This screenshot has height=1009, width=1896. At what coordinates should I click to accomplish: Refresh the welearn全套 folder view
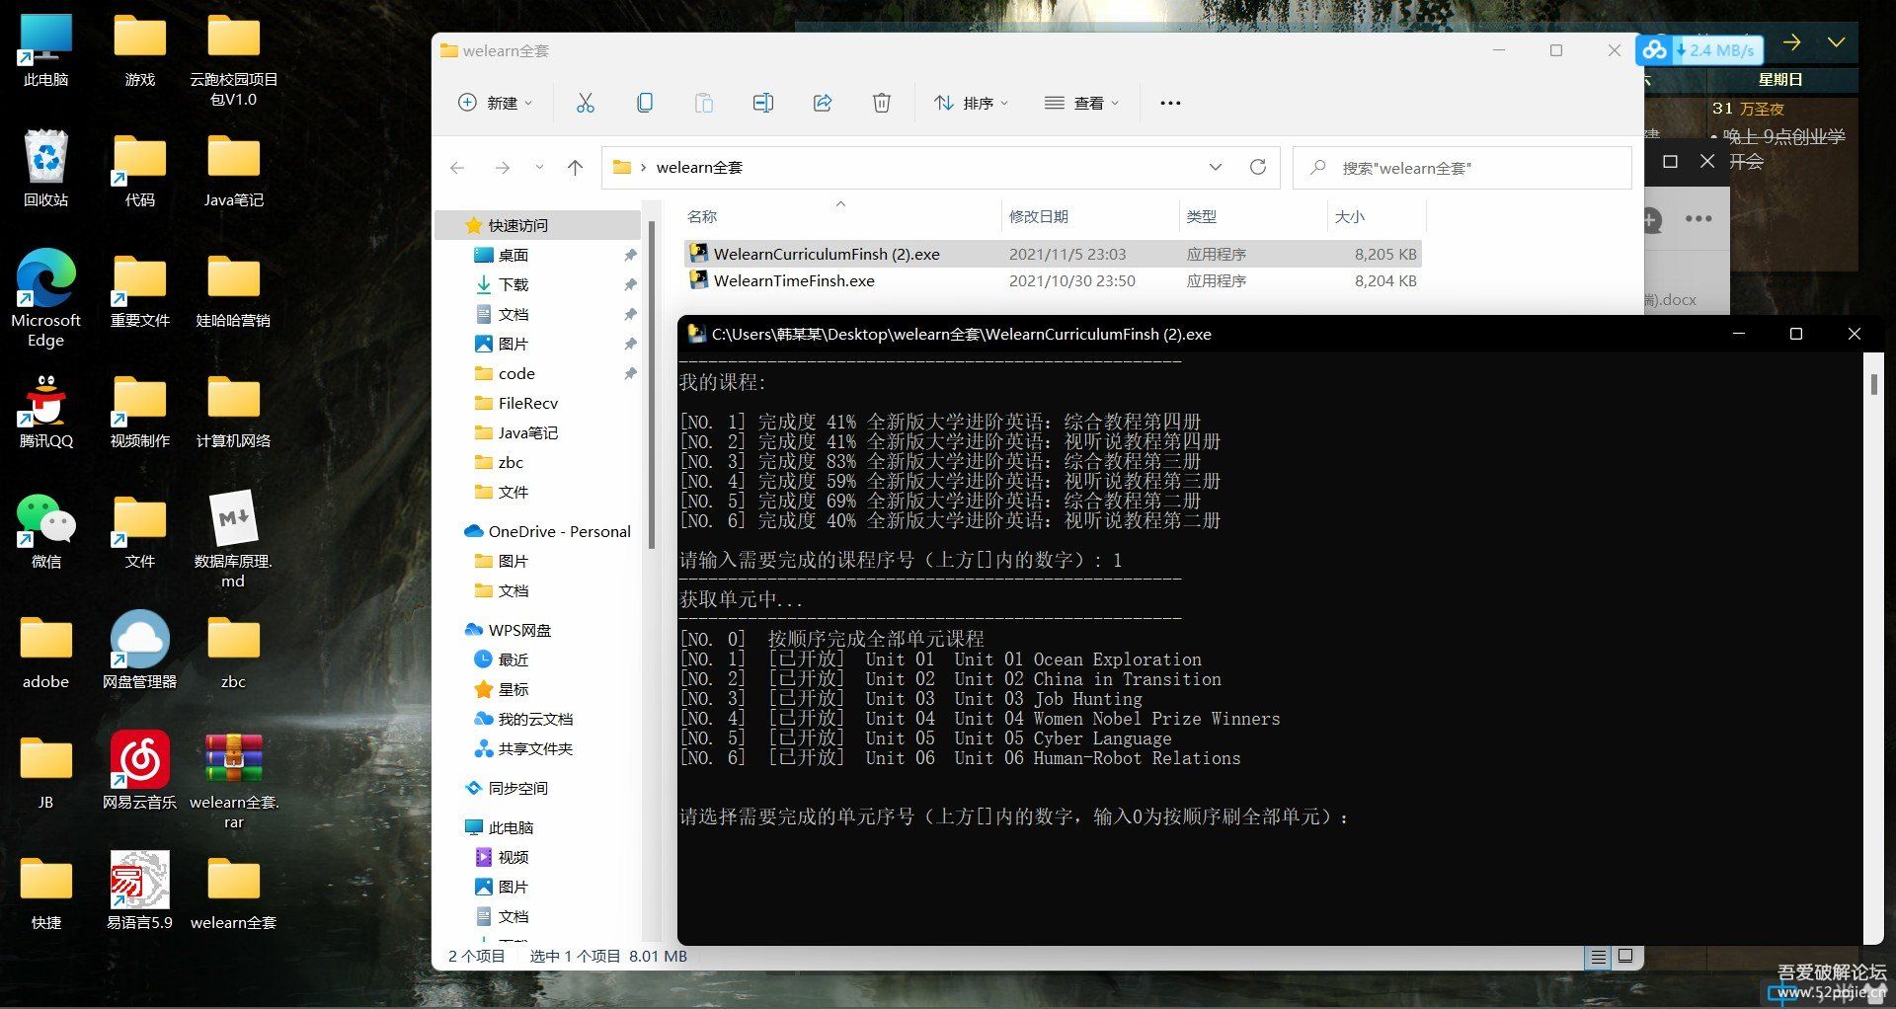[x=1257, y=167]
